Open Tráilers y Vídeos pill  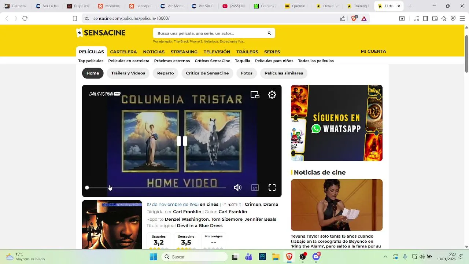(128, 73)
